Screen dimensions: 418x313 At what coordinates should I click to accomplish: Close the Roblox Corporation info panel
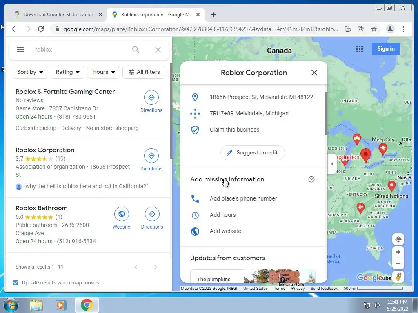point(314,73)
